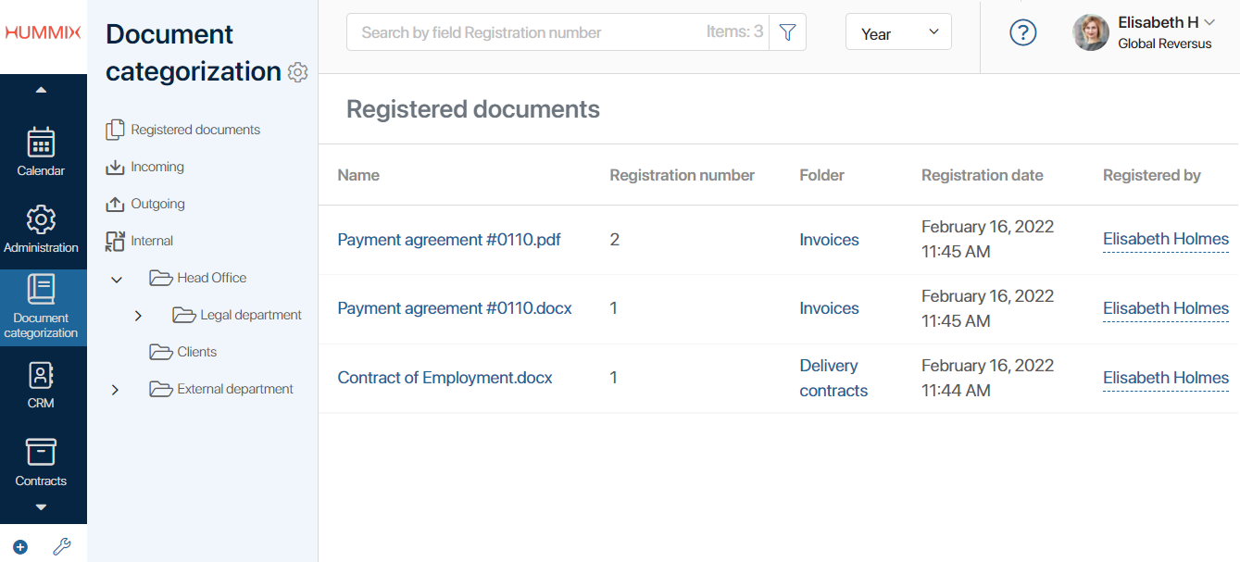Expand the External department folder chevron
The width and height of the screenshot is (1240, 562).
pos(115,390)
